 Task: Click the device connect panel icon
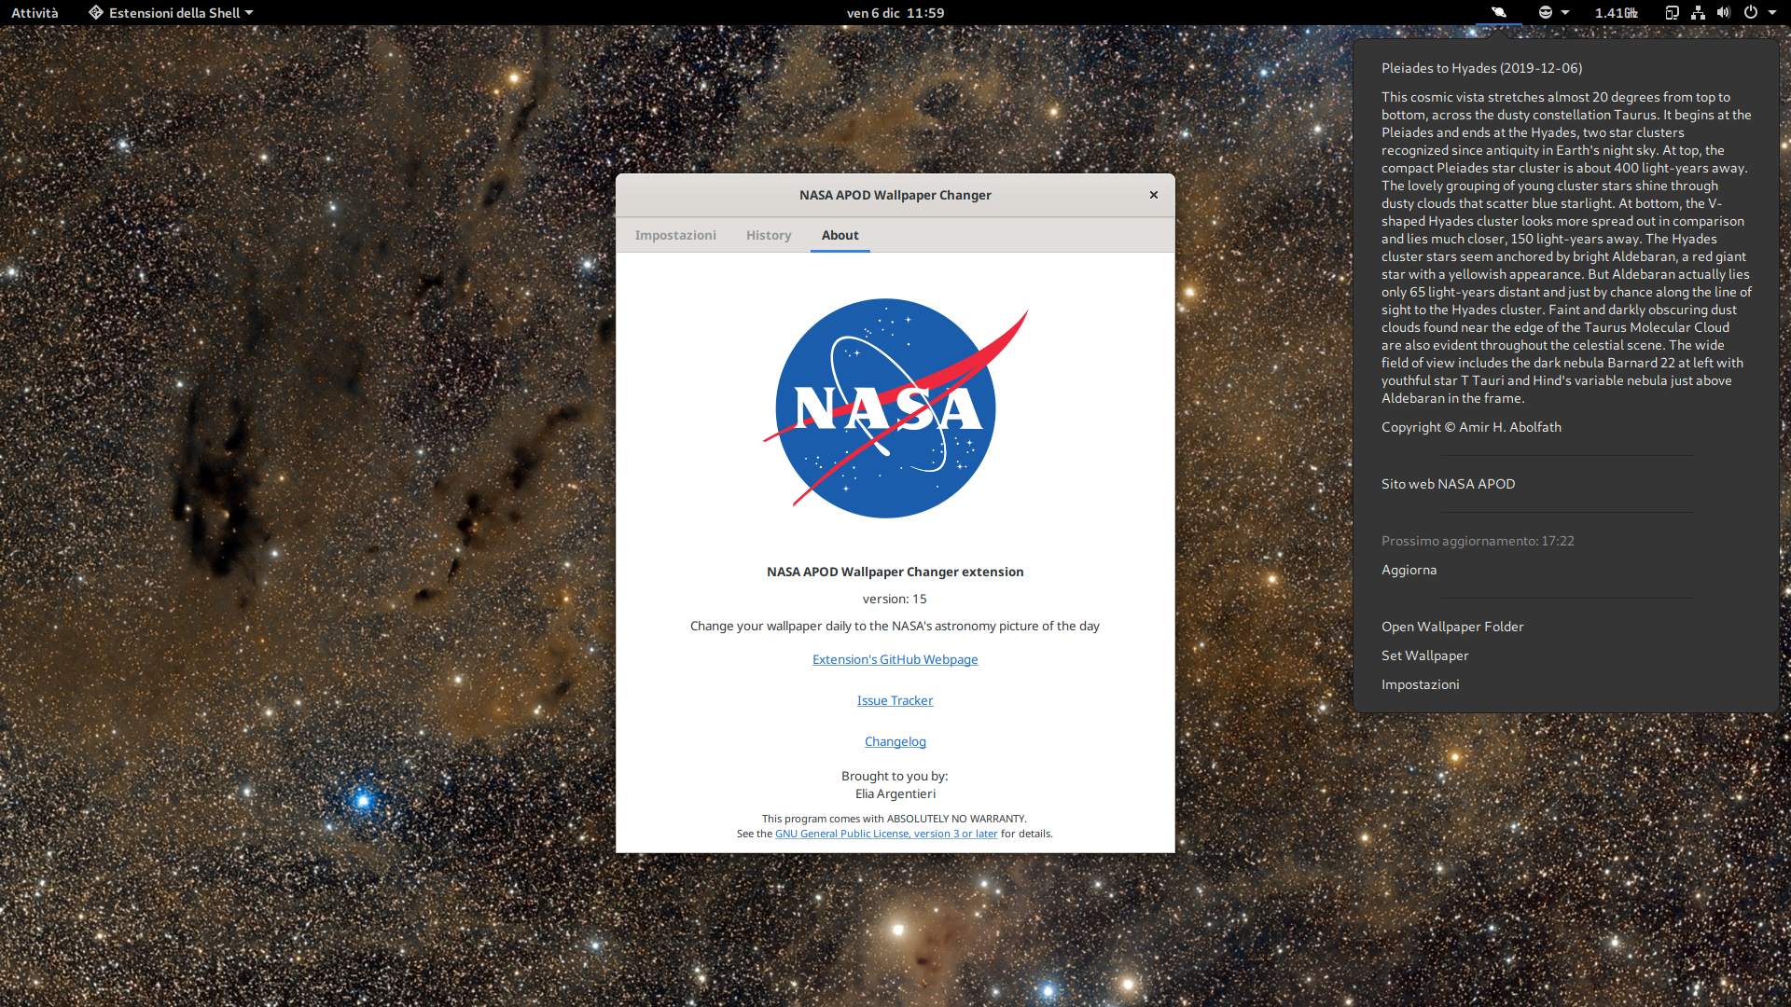tap(1672, 13)
